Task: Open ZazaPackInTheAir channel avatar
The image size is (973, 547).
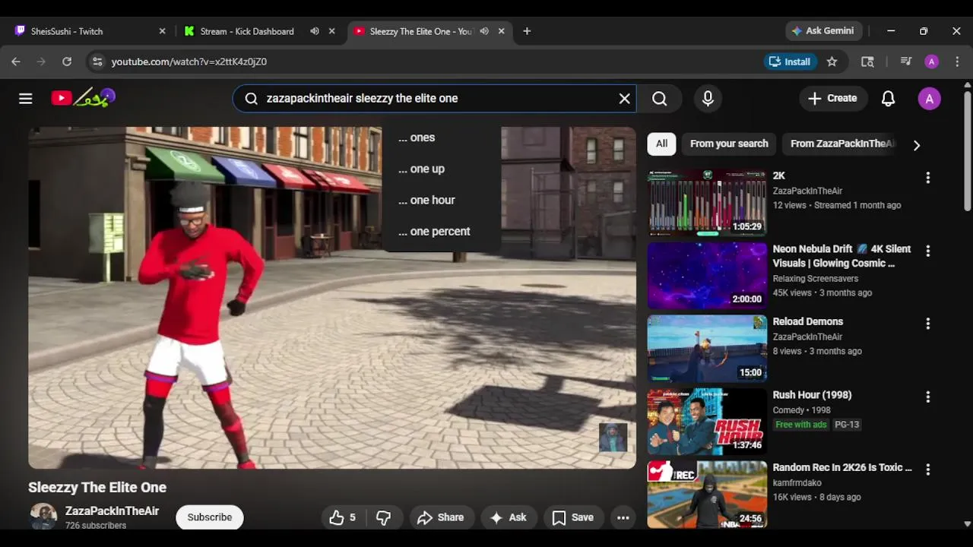Action: (x=43, y=517)
